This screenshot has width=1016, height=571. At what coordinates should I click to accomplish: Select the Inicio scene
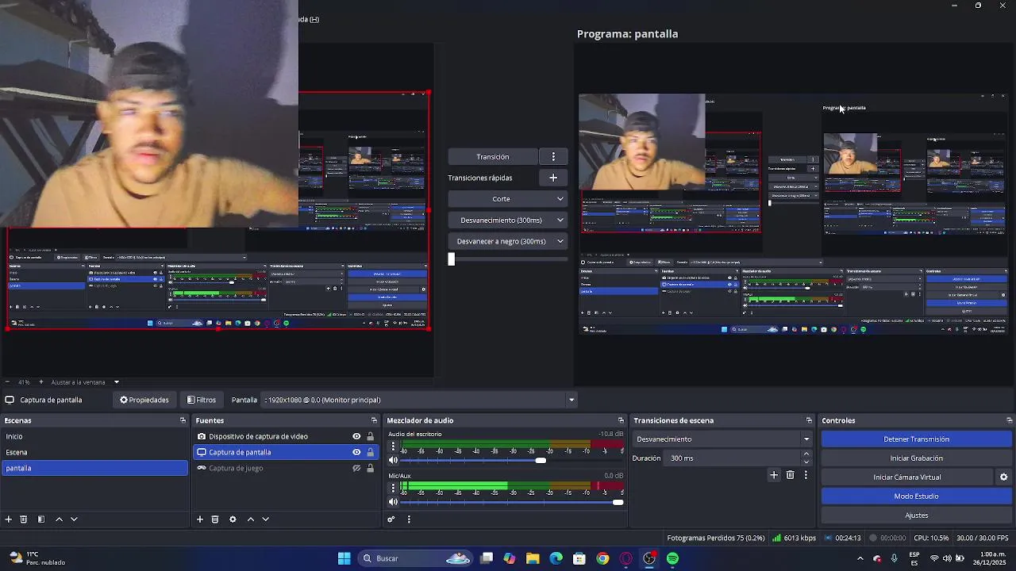point(94,436)
